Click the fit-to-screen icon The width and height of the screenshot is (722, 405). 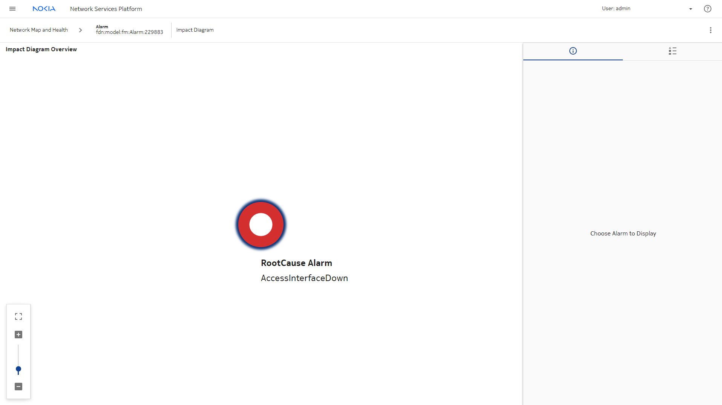coord(18,316)
